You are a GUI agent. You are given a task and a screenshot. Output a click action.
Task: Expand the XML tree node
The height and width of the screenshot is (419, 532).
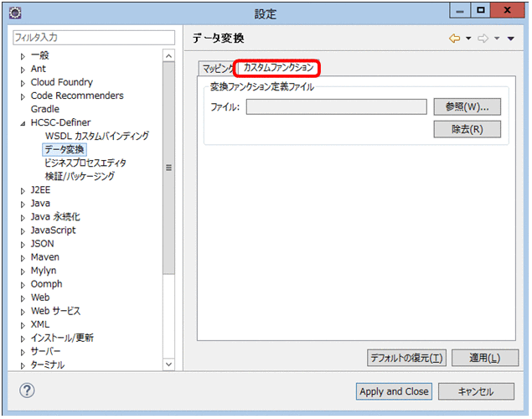click(x=23, y=325)
